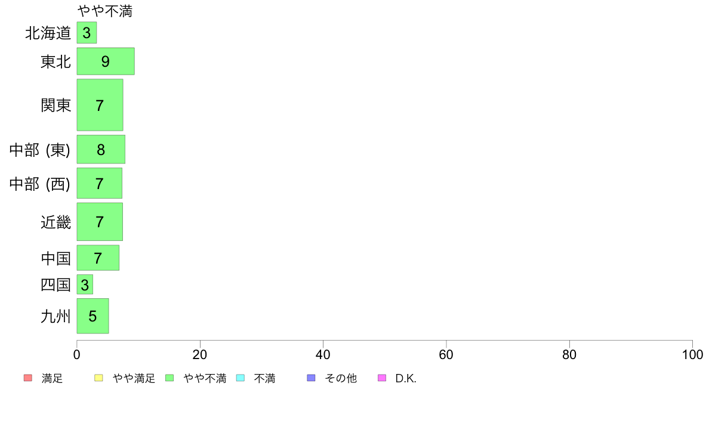Screen dimensions: 709x439
Task: Select the 九州 bar showing 5
Action: 93,316
